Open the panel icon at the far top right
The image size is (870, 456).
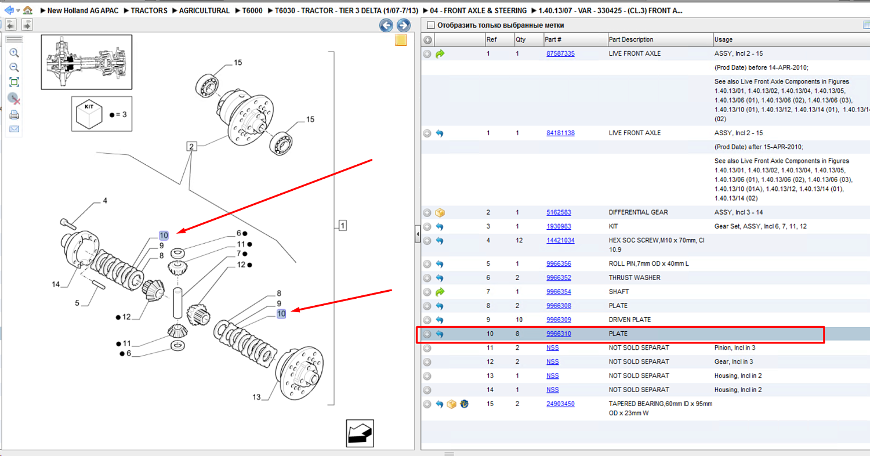pyautogui.click(x=866, y=25)
